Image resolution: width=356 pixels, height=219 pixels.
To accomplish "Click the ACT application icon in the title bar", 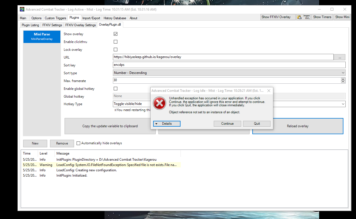I will tap(22, 9).
